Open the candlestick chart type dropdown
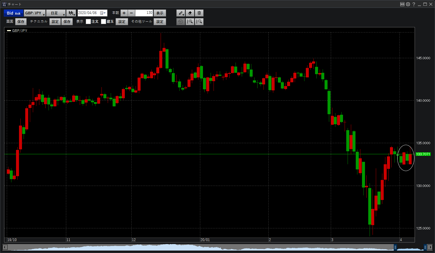Screen dimensions: 435x253 tap(71, 13)
